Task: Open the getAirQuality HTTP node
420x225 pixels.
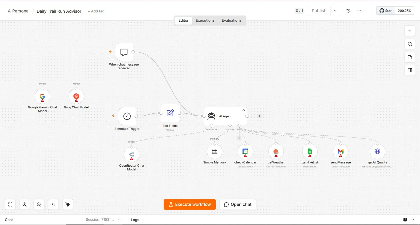Action: [377, 151]
